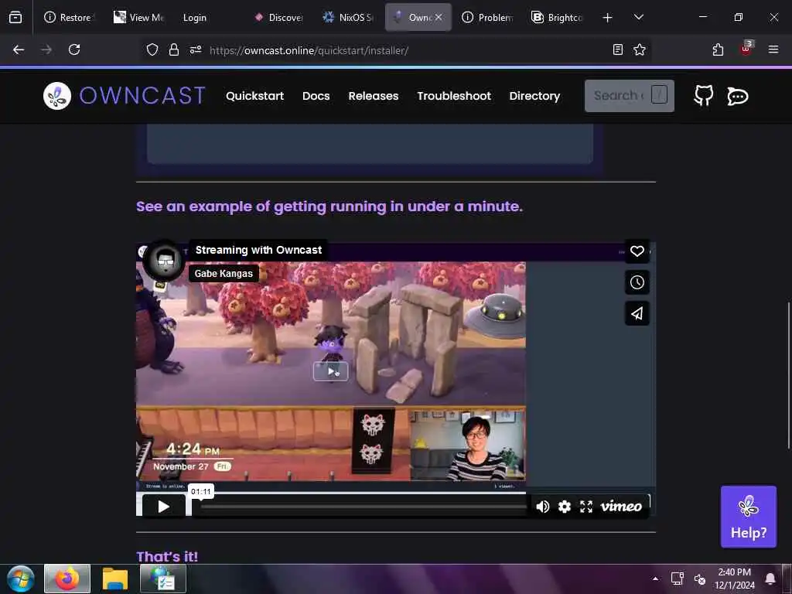Seek in the Vimeo progress bar
Viewport: 792px width, 594px height.
tap(364, 507)
